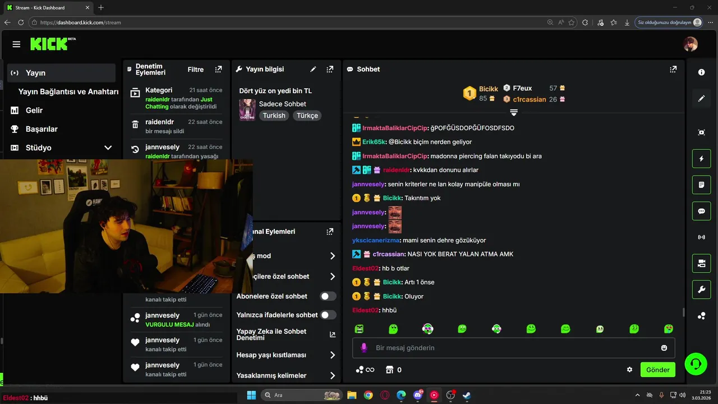Click the document notes sidebar icon
Viewport: 718px width, 404px height.
[x=701, y=185]
